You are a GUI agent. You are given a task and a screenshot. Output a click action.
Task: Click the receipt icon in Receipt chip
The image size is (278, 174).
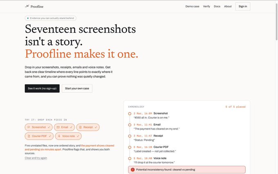click(80, 127)
